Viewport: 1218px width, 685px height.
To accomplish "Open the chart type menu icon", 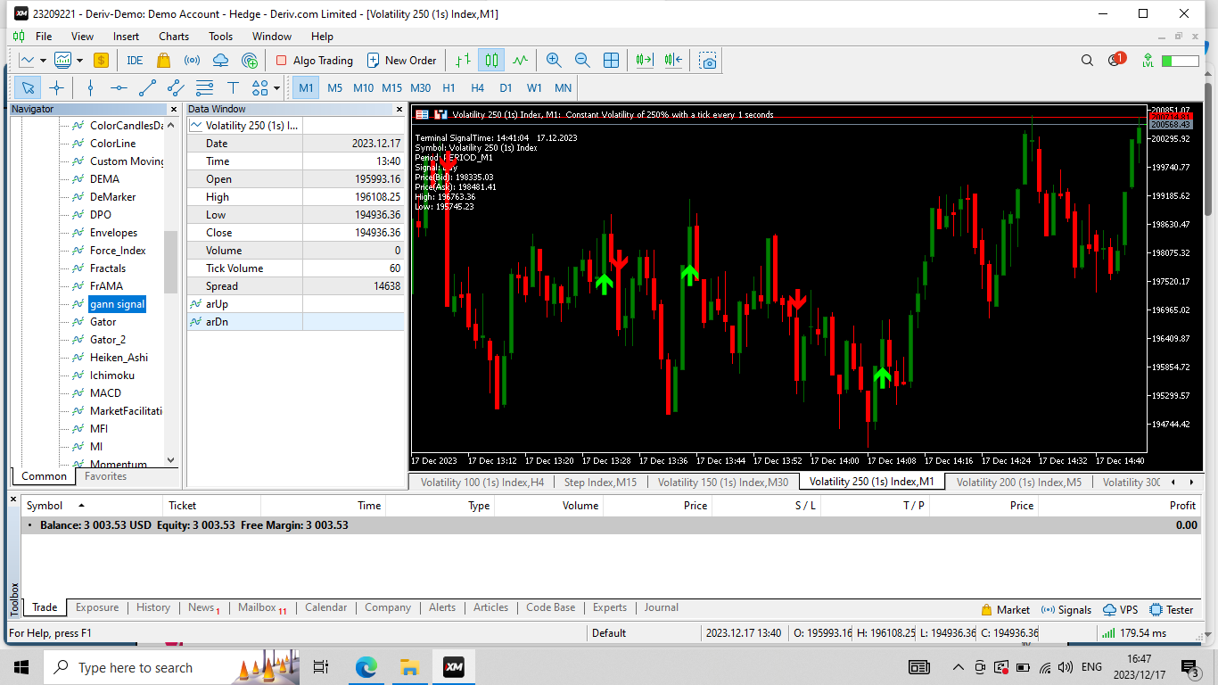I will [27, 61].
